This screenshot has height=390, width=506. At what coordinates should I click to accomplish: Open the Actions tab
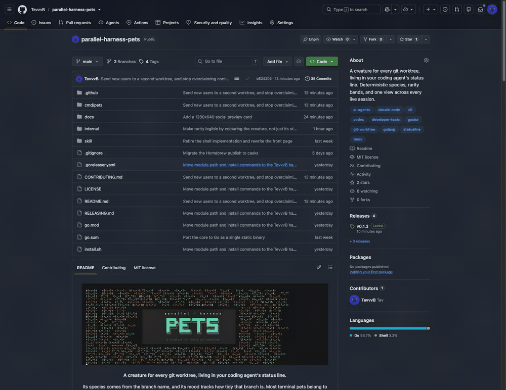[138, 23]
